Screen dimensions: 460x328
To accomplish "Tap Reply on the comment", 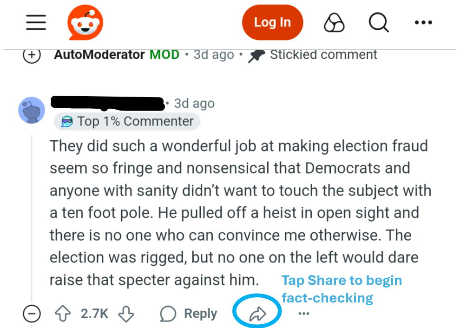I will 200,313.
